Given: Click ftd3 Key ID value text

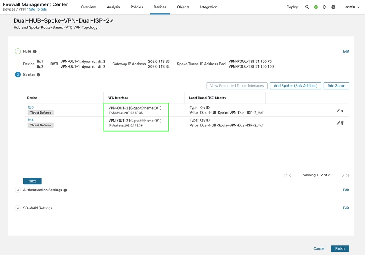Looking at the screenshot, I should click(226, 113).
